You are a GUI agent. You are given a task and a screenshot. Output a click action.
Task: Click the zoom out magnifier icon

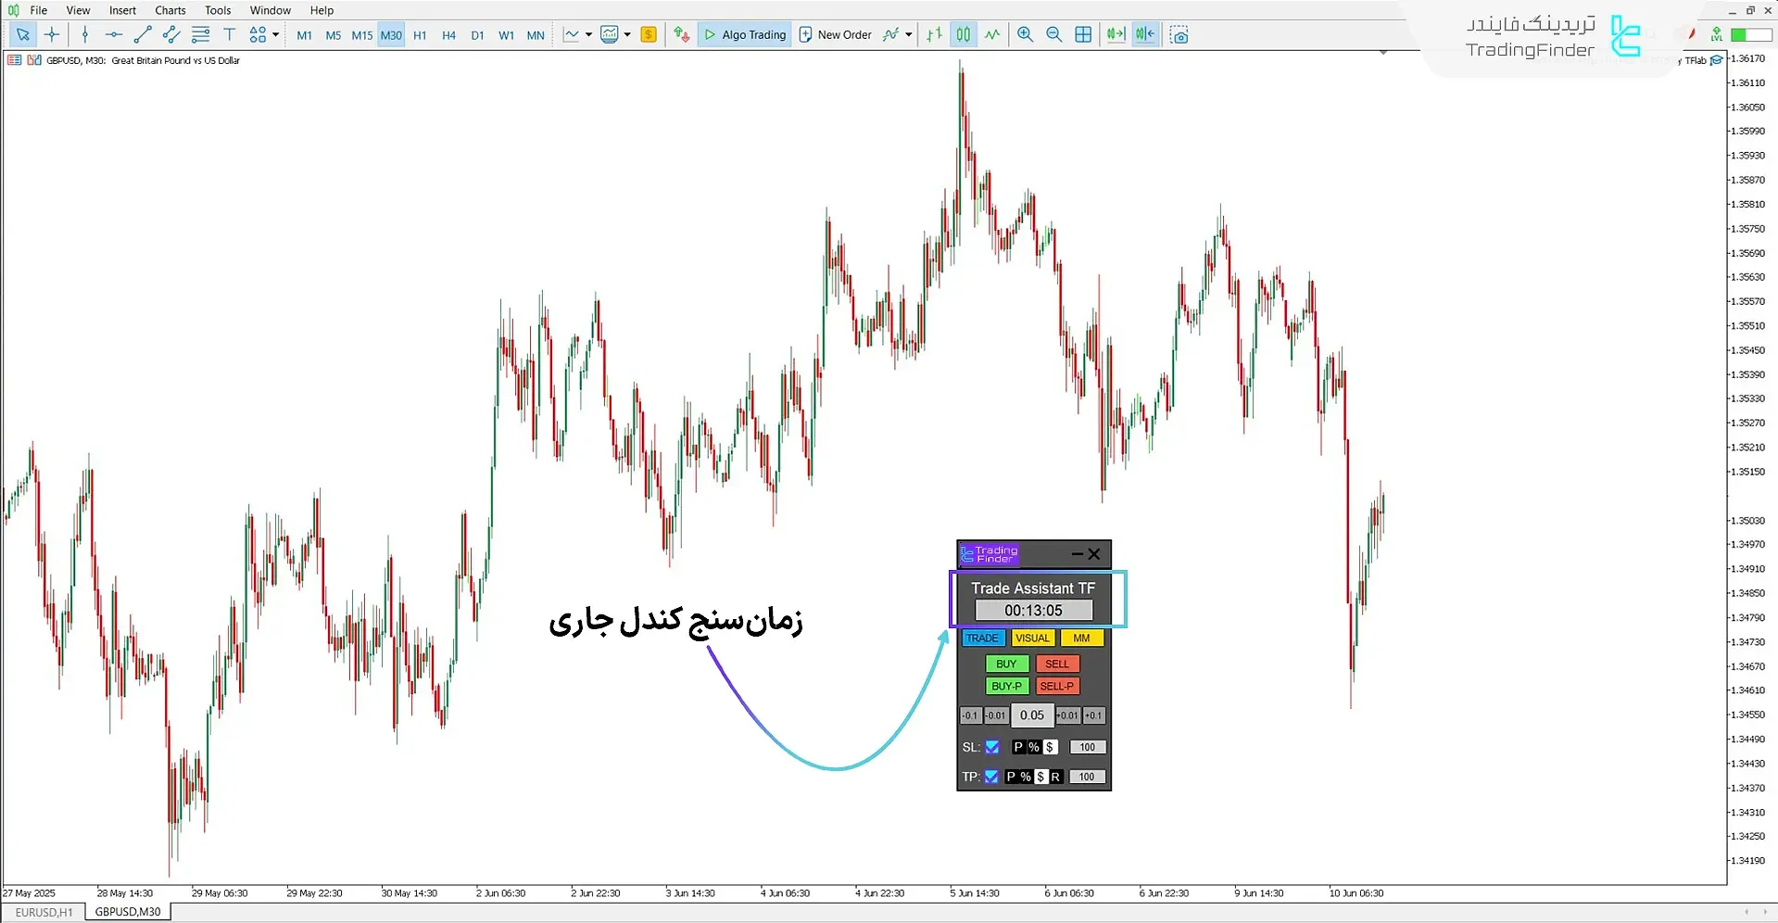pyautogui.click(x=1053, y=35)
